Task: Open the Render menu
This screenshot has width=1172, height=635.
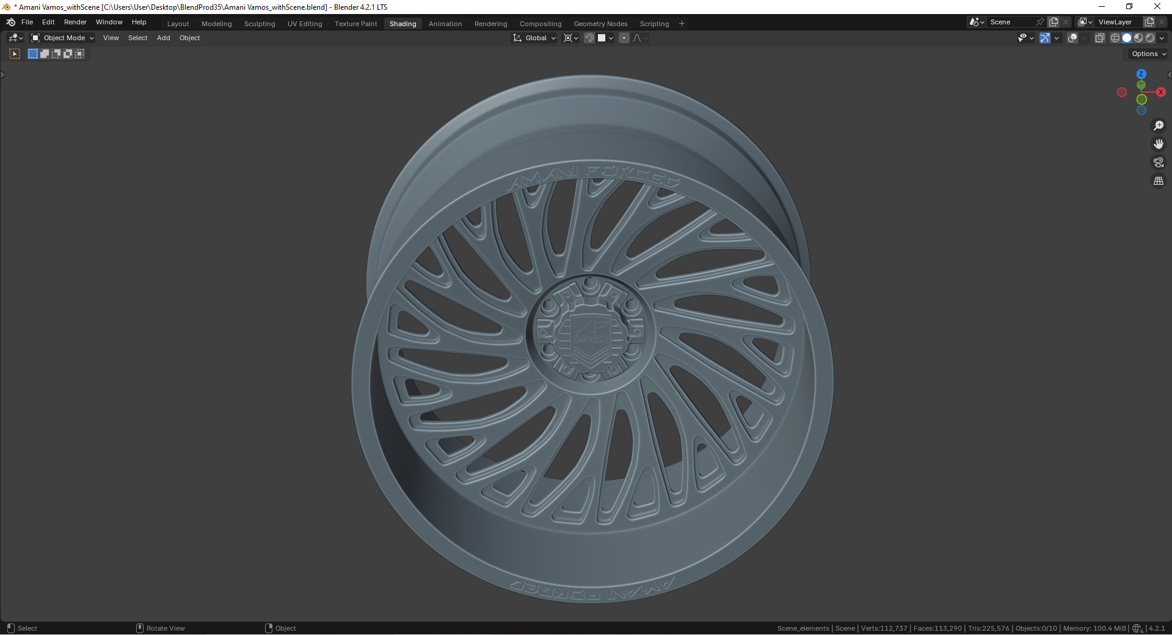Action: [x=75, y=22]
